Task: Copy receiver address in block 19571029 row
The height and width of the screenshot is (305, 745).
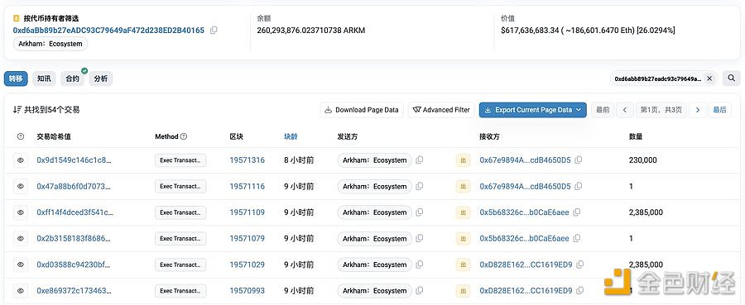Action: coord(580,264)
